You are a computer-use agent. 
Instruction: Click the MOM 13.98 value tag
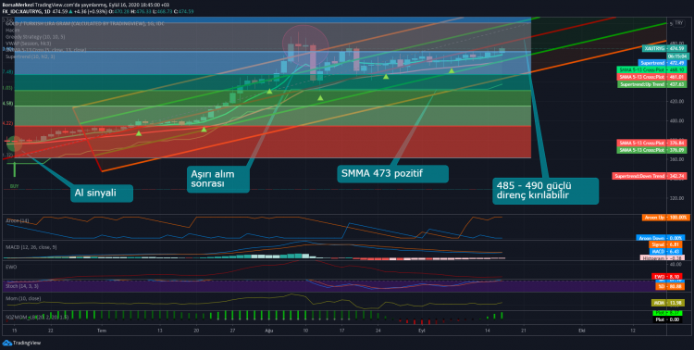(667, 303)
